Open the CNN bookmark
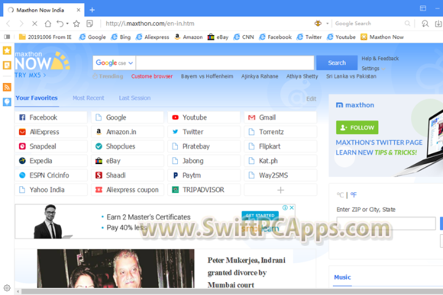The image size is (443, 295). (x=244, y=37)
